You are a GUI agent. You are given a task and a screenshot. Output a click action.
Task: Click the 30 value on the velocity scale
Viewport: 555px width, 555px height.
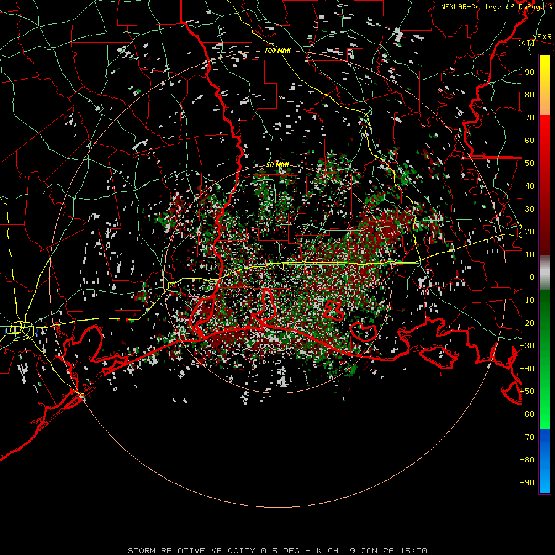point(530,209)
